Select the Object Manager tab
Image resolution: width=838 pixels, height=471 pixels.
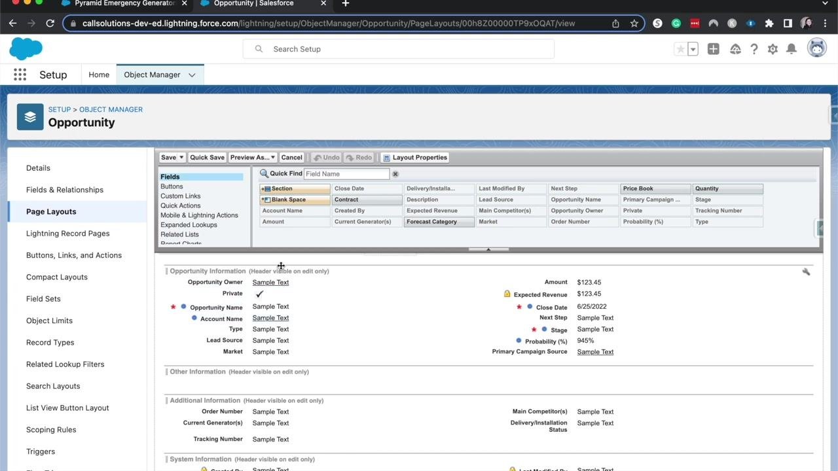(x=152, y=75)
